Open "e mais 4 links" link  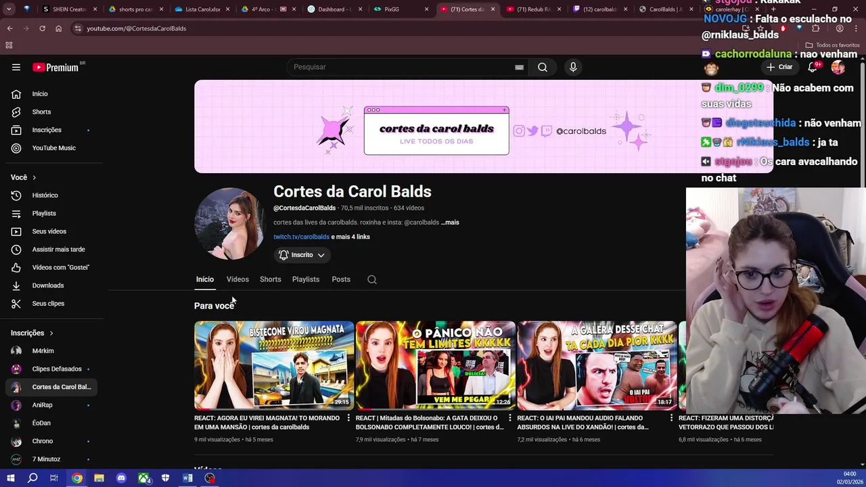[350, 237]
